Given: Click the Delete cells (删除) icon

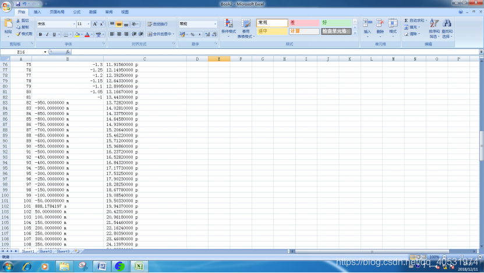Looking at the screenshot, I should coord(380,23).
